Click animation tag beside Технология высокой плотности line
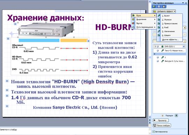189x135 pixels. [7, 90]
